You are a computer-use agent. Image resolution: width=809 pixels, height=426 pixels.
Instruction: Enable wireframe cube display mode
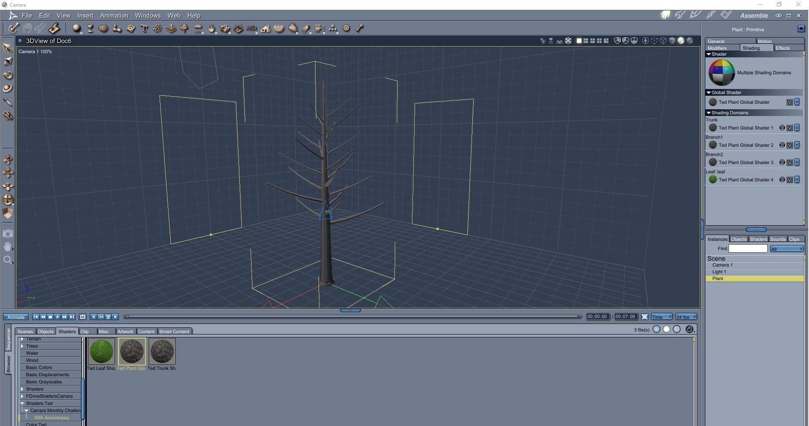click(x=663, y=41)
